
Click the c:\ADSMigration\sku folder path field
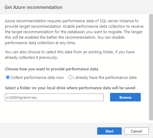click(54, 97)
